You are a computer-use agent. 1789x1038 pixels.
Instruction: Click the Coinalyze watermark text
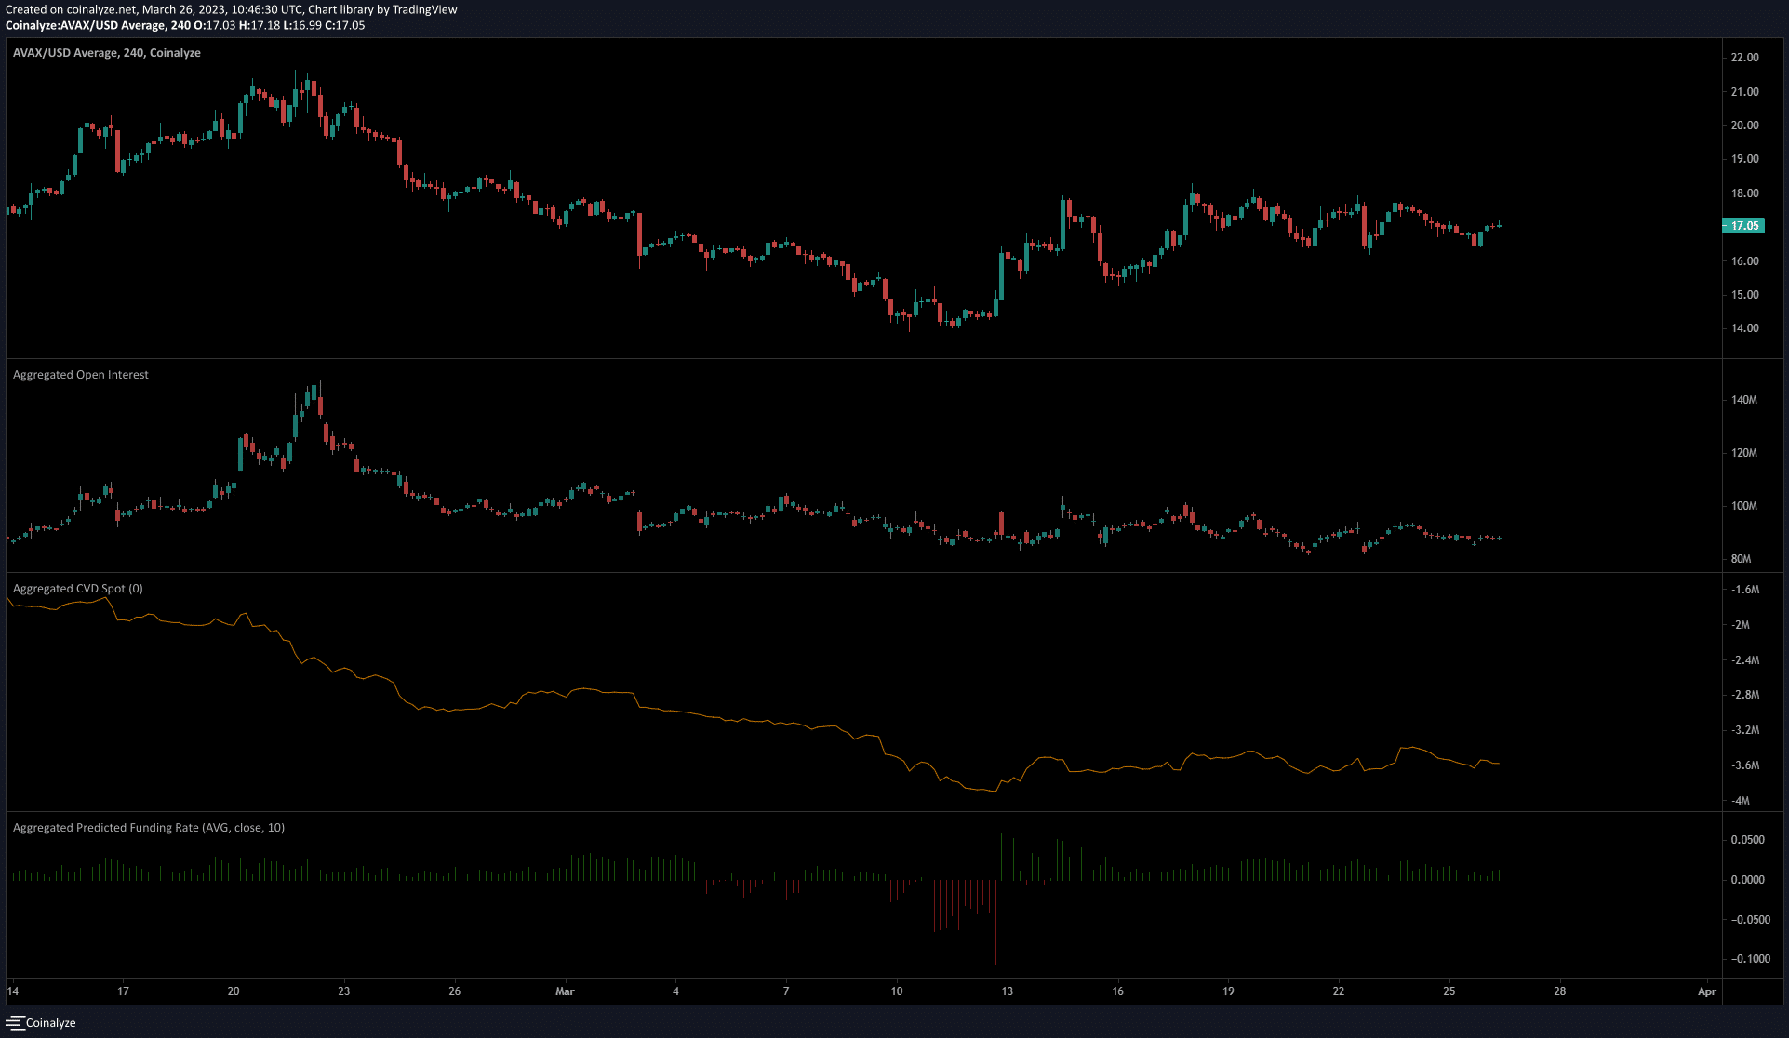click(51, 1022)
